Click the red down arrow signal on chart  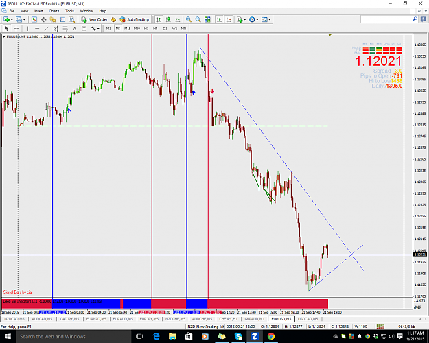(x=212, y=92)
